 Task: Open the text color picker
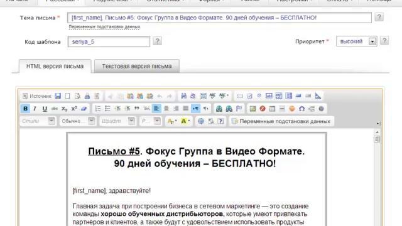[x=172, y=121]
